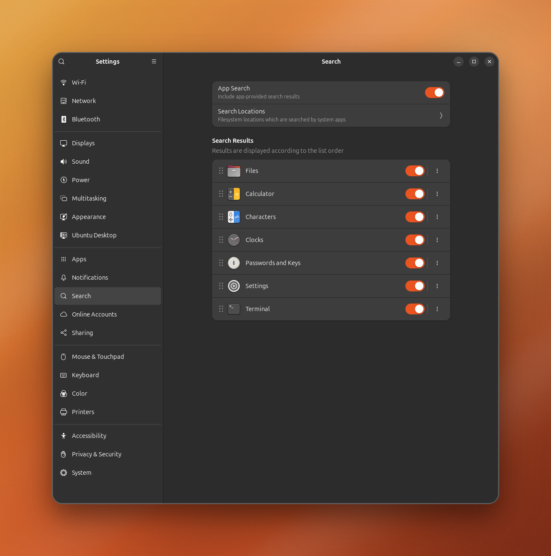Click the Files label in results list

pos(252,171)
